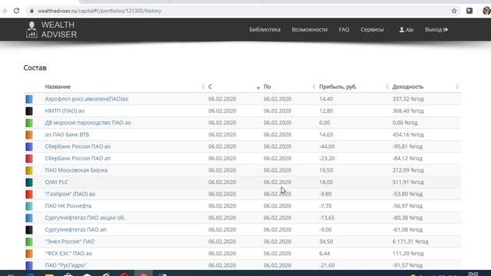Bookmark page with star icon
The image size is (491, 276).
pyautogui.click(x=454, y=11)
